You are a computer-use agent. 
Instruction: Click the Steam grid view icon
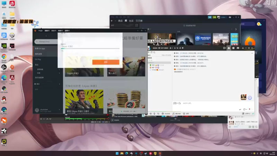pyautogui.click(x=136, y=25)
